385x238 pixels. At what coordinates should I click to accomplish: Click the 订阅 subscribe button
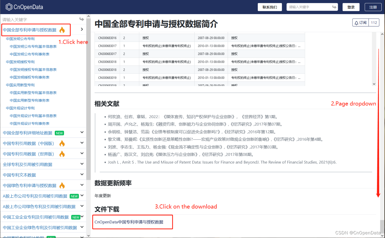coord(360,23)
